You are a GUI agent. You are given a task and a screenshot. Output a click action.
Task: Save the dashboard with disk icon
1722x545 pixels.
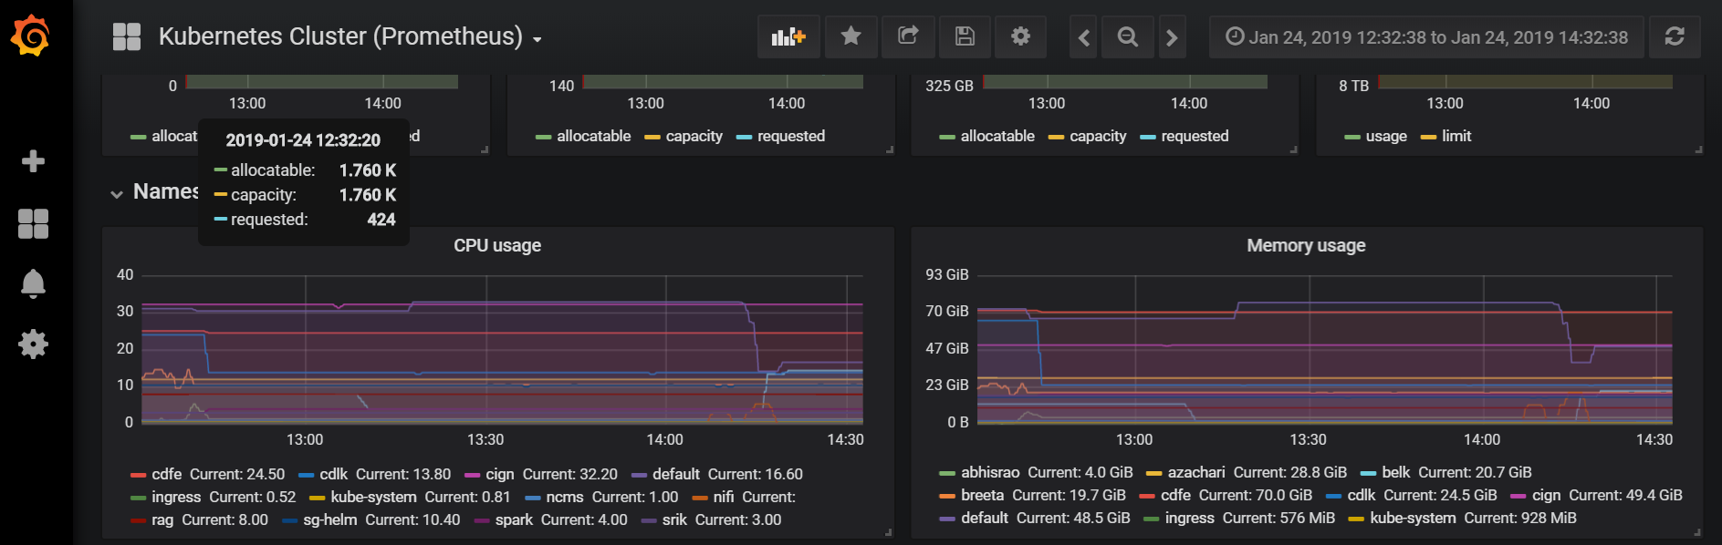[x=965, y=36]
